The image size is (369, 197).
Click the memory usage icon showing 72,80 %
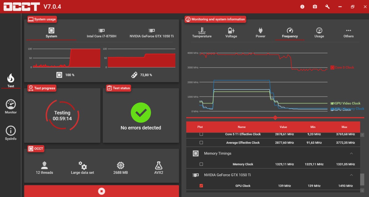coord(134,75)
